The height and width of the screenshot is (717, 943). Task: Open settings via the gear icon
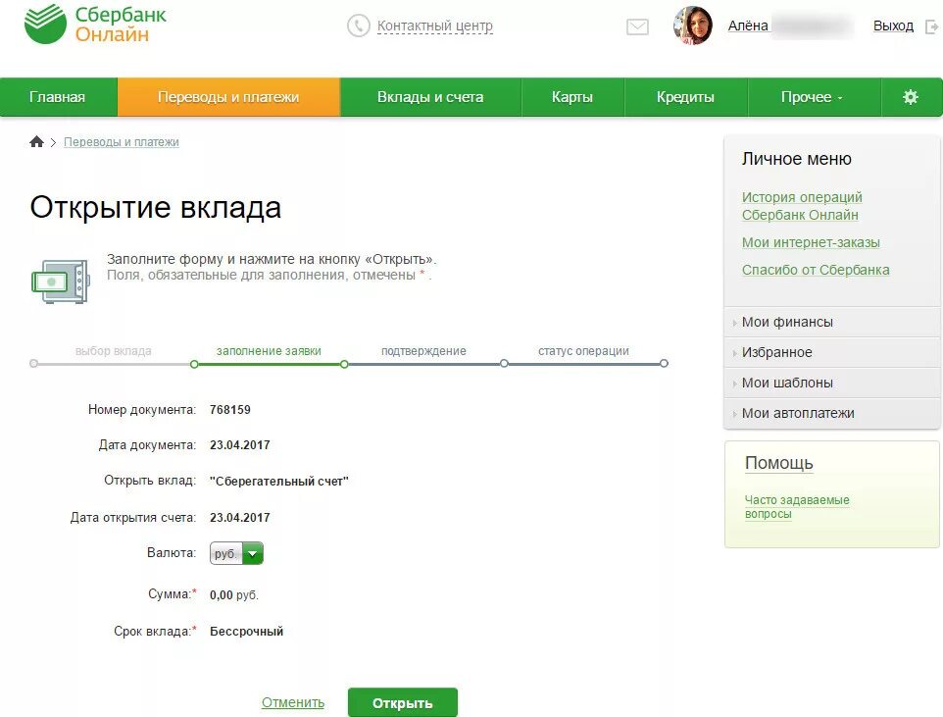click(x=911, y=97)
